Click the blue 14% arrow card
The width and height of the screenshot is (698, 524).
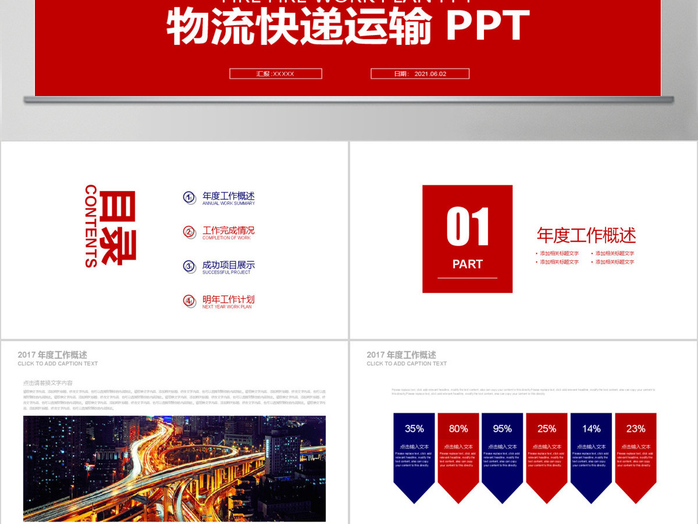point(591,458)
